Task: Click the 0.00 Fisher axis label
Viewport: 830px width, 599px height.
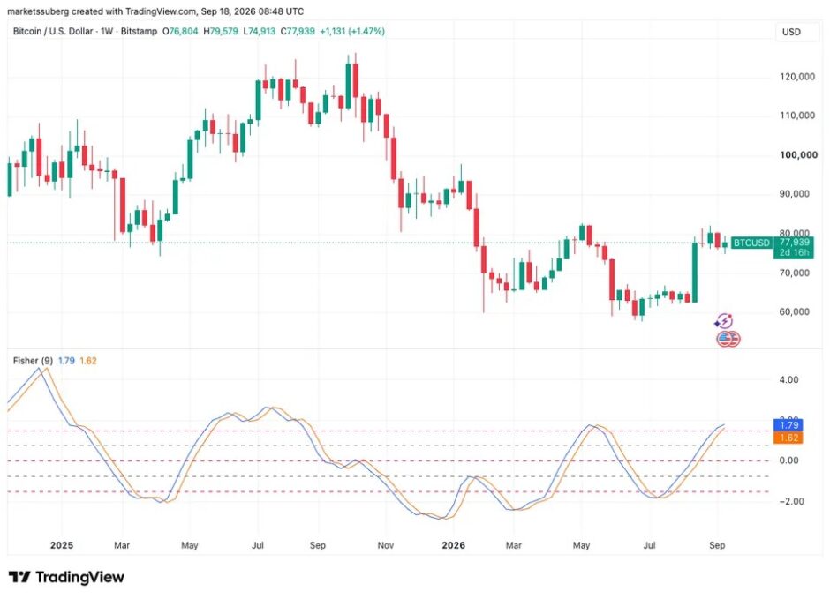Action: [x=788, y=460]
